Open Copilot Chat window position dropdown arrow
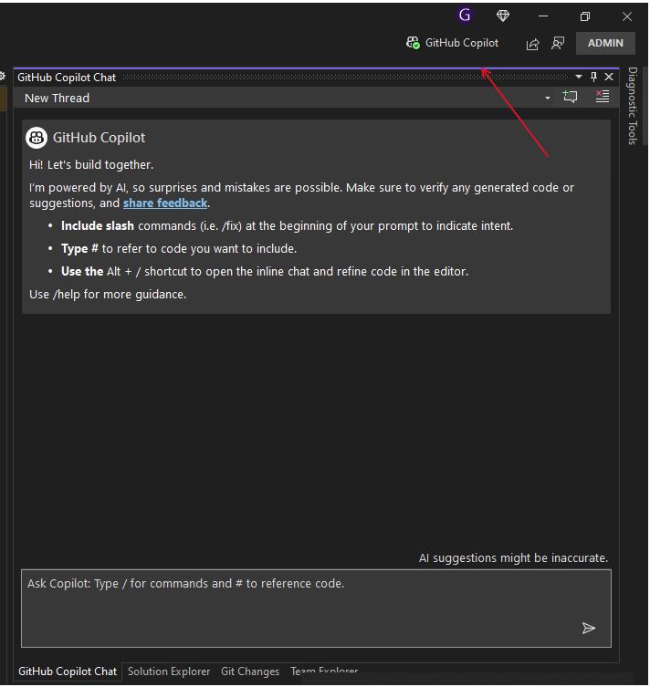The image size is (650, 687). 579,77
